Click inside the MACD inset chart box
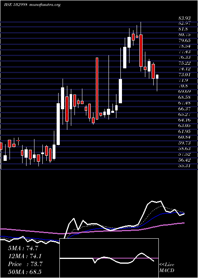The height and width of the screenshot is (278, 198). point(109,258)
